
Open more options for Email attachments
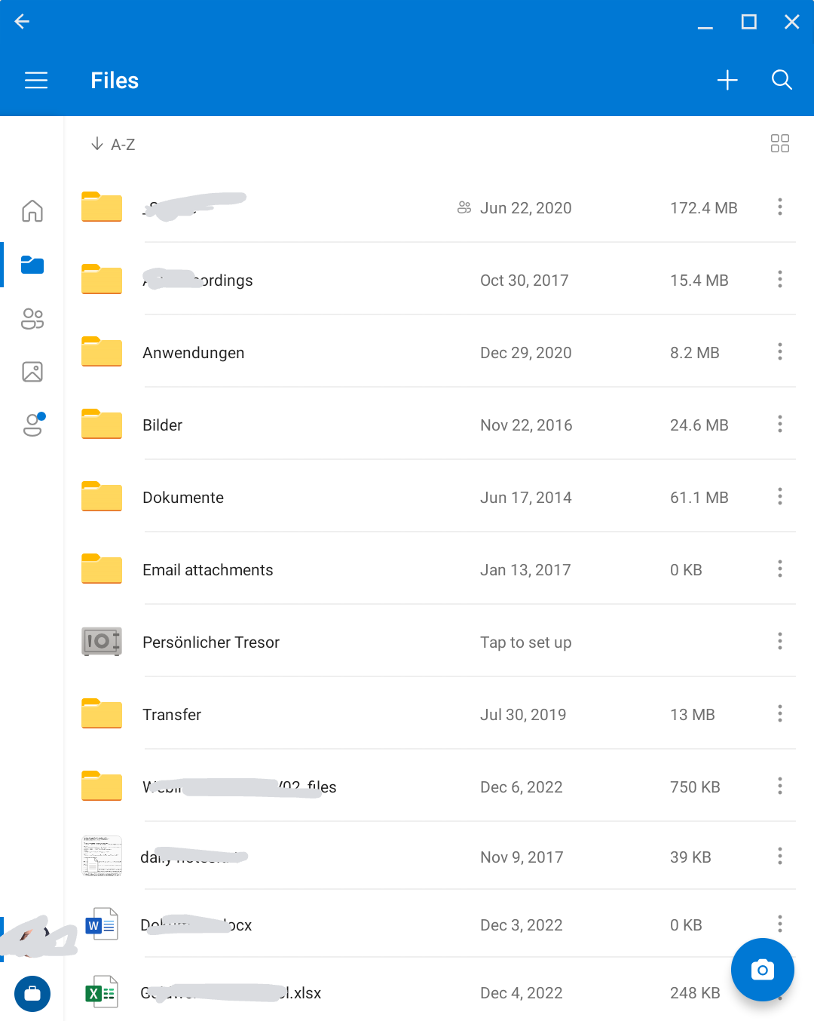click(x=780, y=569)
